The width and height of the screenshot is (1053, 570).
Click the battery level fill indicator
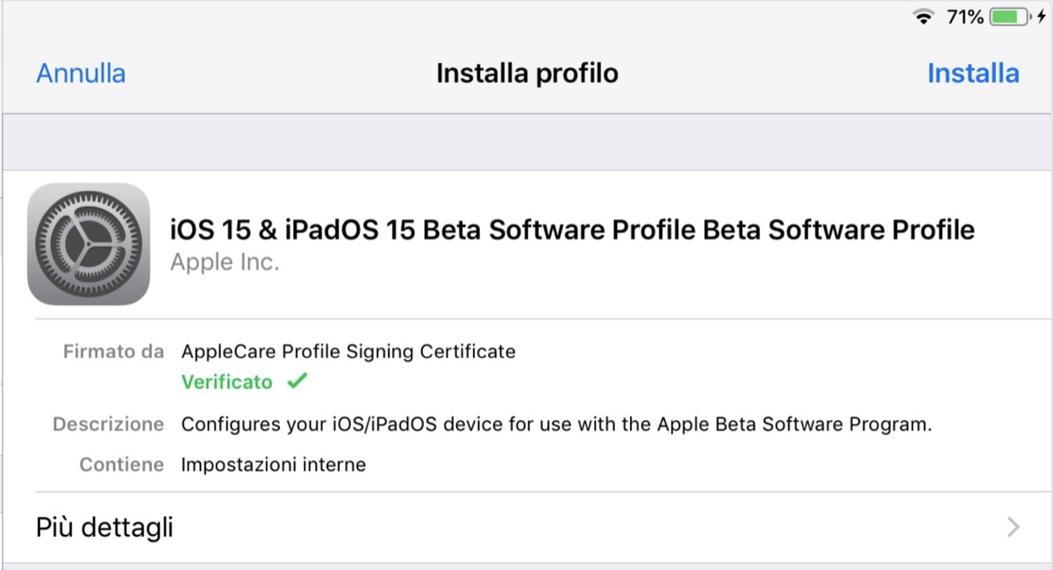pos(1006,15)
